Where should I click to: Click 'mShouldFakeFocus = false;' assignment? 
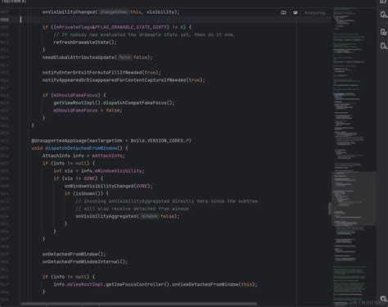pyautogui.click(x=88, y=111)
